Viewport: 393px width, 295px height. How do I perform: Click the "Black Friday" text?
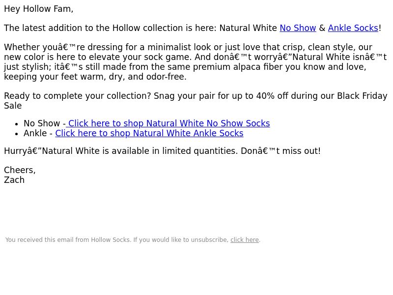pos(362,96)
